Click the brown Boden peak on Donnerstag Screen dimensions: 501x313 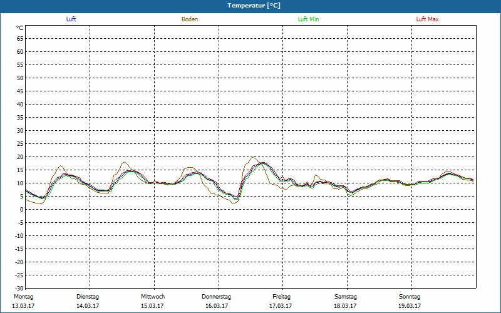[x=253, y=157]
